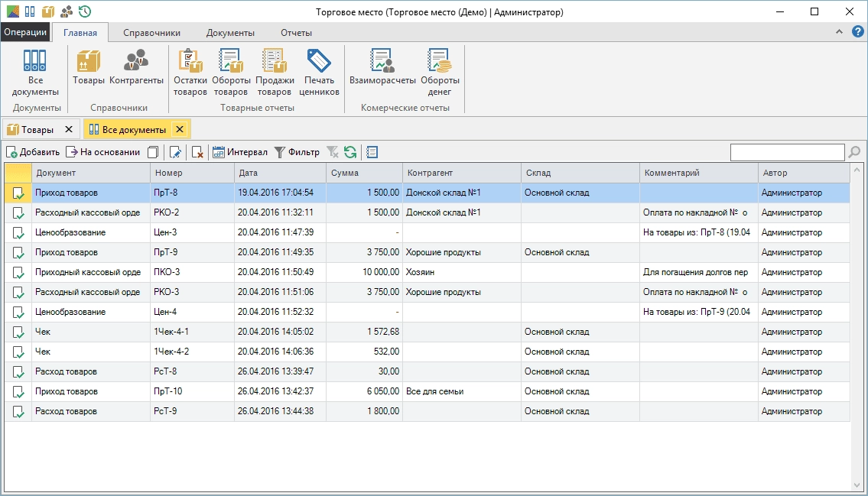Click the На основании button
The width and height of the screenshot is (868, 496).
[x=103, y=152]
